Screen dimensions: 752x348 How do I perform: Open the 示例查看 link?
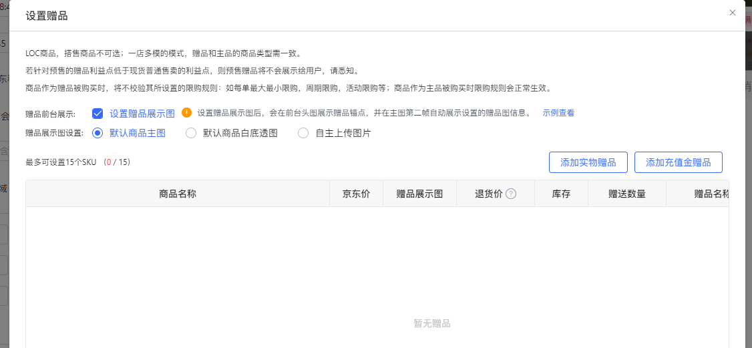point(558,113)
